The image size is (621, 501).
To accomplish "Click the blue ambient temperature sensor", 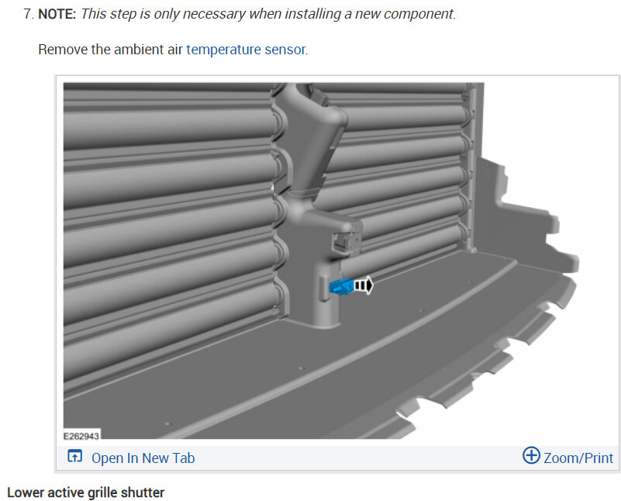I will click(340, 286).
